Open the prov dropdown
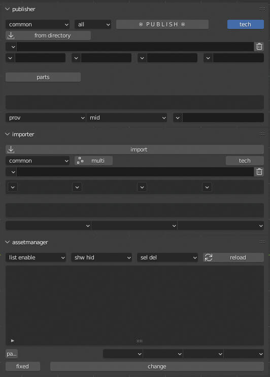The width and height of the screenshot is (270, 377). pos(46,118)
